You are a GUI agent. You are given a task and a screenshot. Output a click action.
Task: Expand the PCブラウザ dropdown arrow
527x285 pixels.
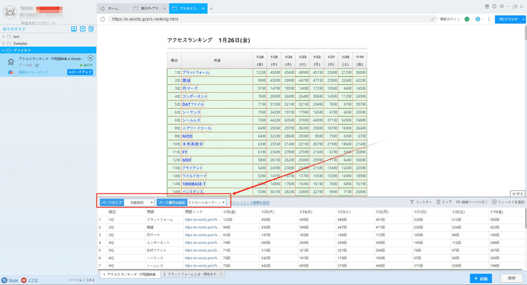click(x=523, y=20)
